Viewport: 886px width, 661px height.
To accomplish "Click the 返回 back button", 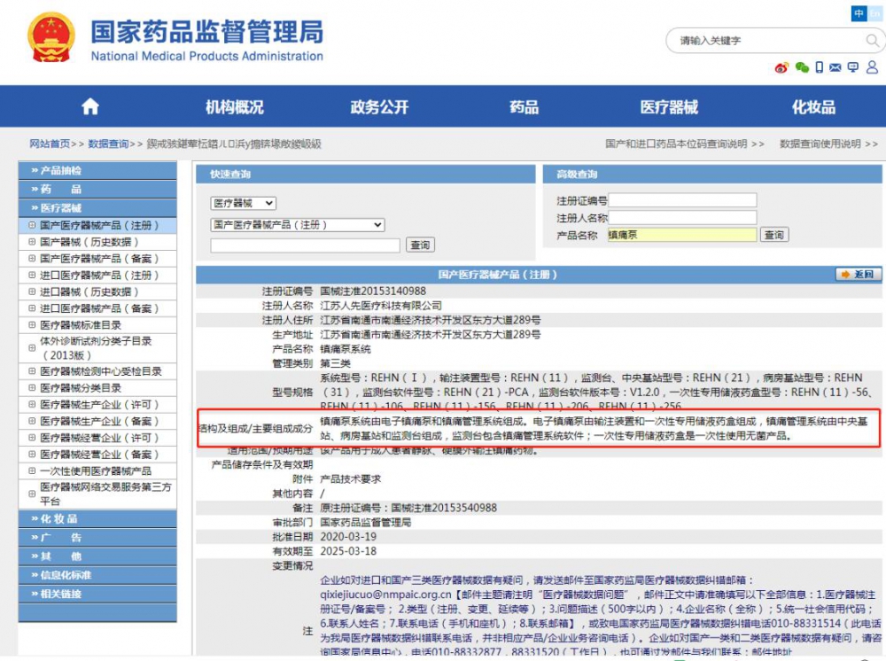I will pyautogui.click(x=858, y=275).
